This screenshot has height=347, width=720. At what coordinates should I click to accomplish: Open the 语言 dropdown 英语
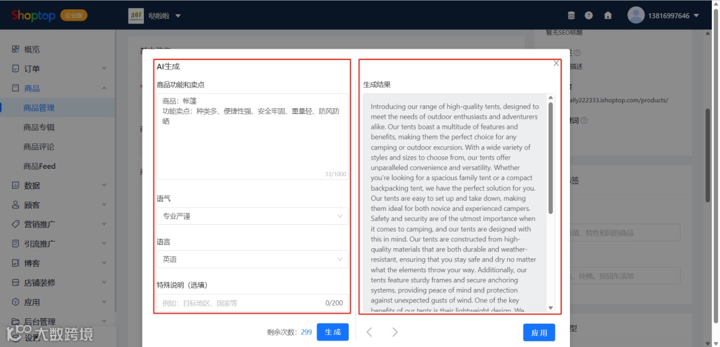[x=252, y=259]
